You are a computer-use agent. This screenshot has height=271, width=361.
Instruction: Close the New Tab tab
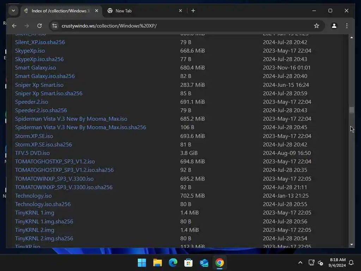coord(180,11)
